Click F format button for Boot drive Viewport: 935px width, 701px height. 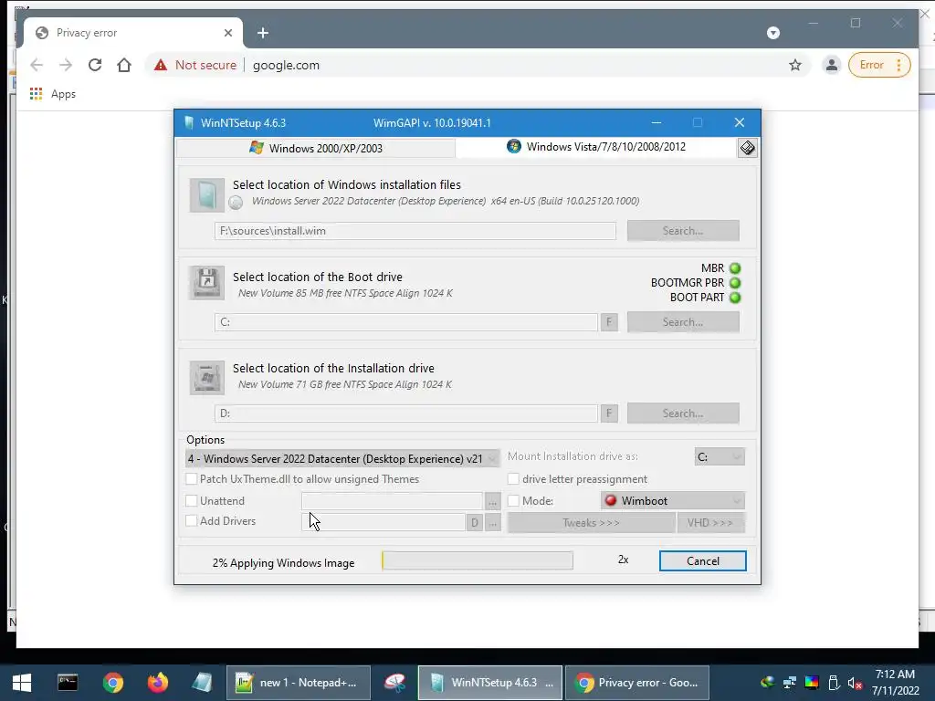click(609, 322)
